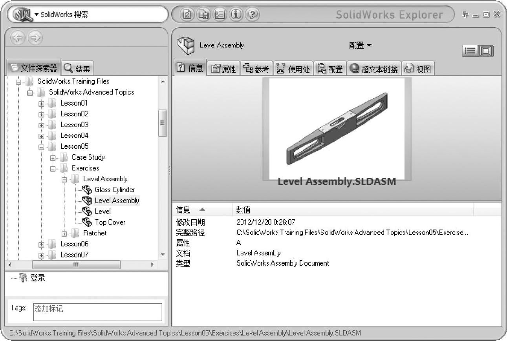Viewport: 507px width, 341px height.
Task: Click the tree's scroll down arrow
Action: pos(163,255)
